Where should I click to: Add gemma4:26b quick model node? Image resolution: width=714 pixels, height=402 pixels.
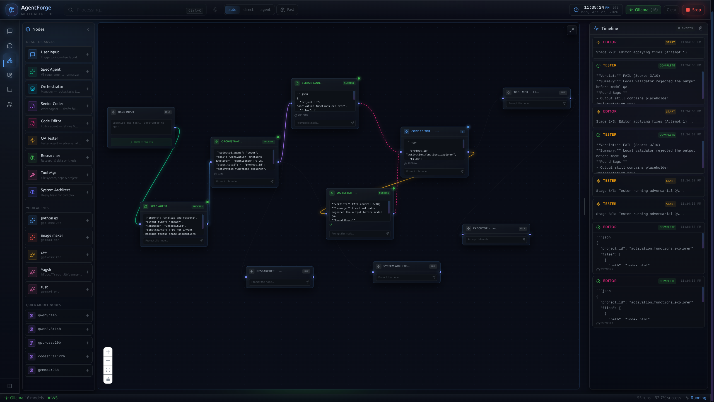tap(87, 370)
